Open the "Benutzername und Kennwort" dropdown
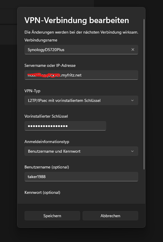This screenshot has width=163, height=242. tap(81, 151)
